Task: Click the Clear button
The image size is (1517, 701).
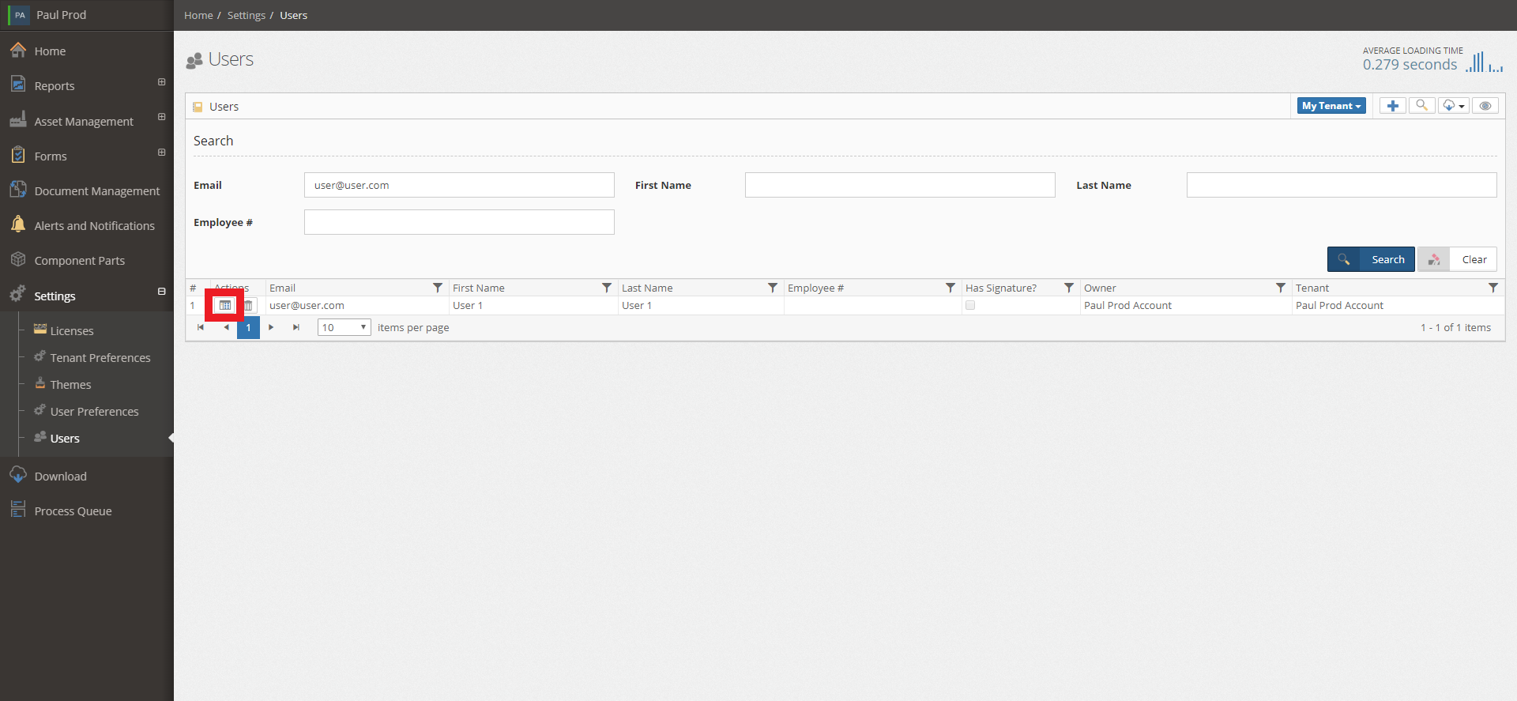Action: tap(1457, 259)
